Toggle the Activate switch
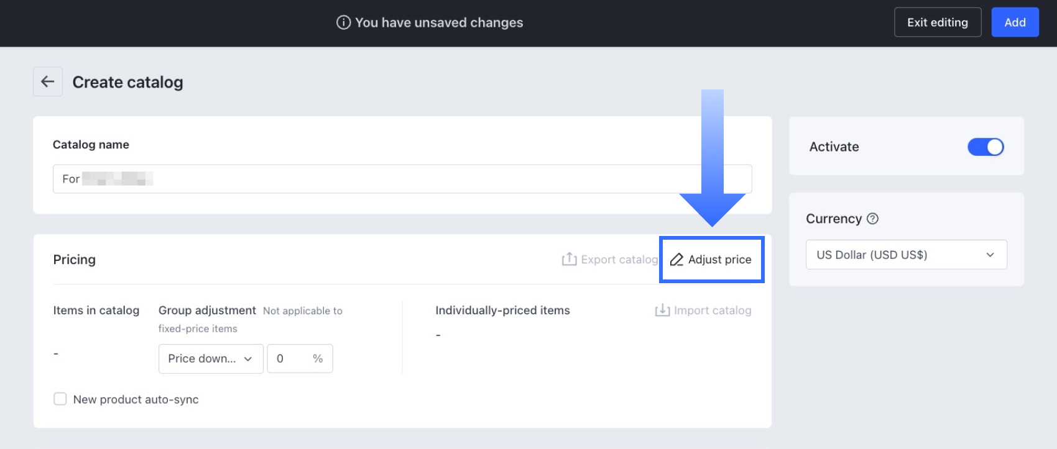This screenshot has height=449, width=1057. click(x=985, y=147)
